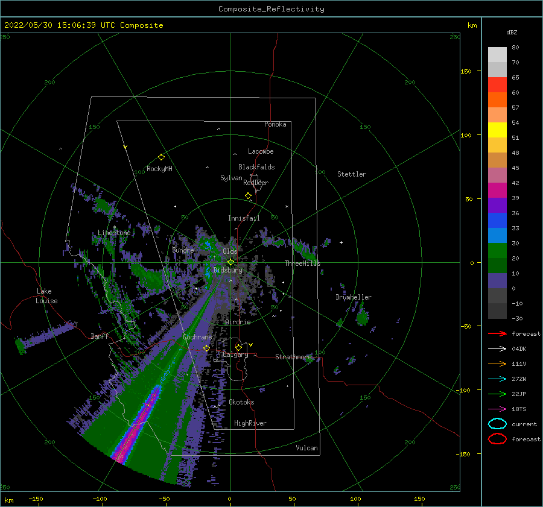The width and height of the screenshot is (543, 507).
Task: Click the green 22JP arrow icon
Action: pos(497,394)
